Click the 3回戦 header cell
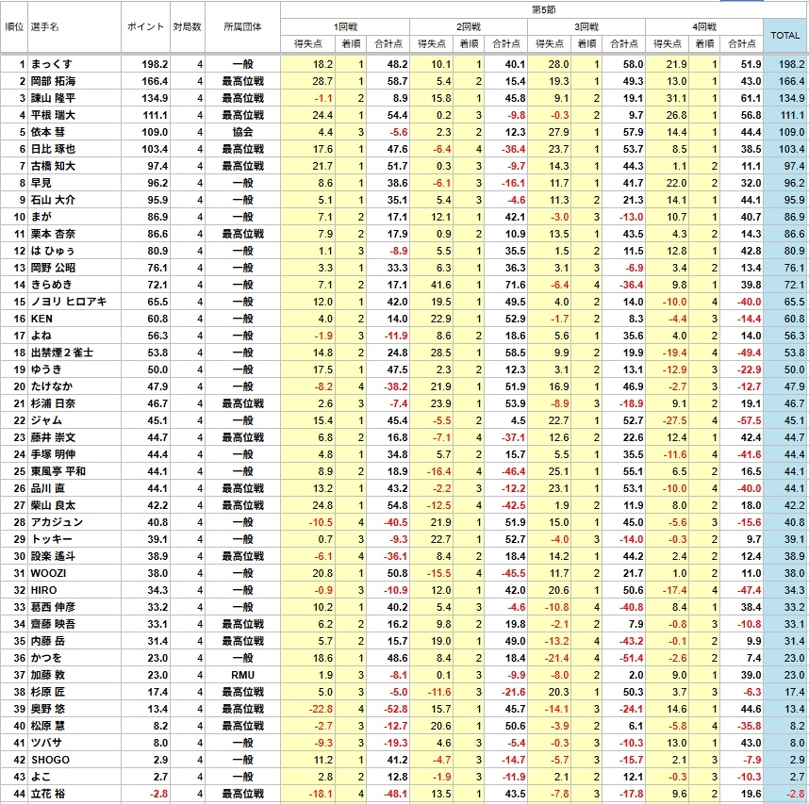 [586, 26]
